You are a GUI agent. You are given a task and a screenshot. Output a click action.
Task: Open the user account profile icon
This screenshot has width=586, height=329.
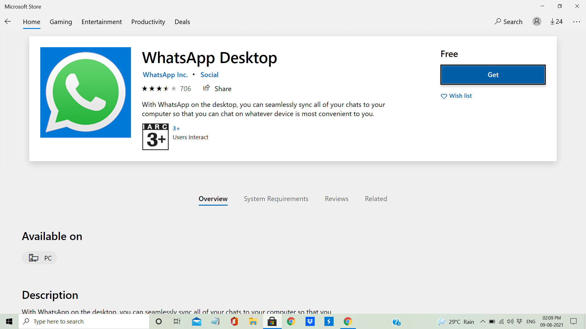(x=537, y=21)
